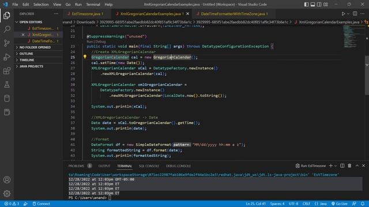
Task: Toggle Panel layout icon in title bar
Action: tap(312, 5)
